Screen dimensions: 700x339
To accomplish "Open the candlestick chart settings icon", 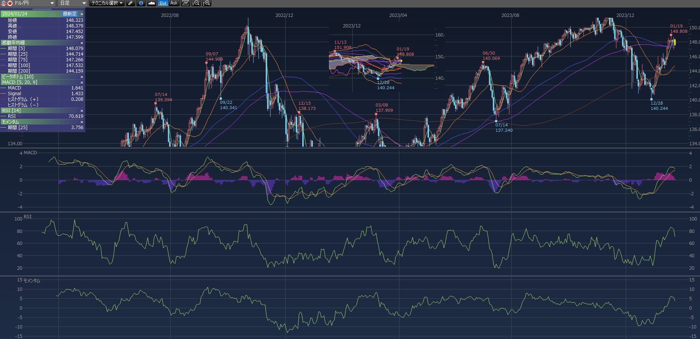I will [185, 3].
